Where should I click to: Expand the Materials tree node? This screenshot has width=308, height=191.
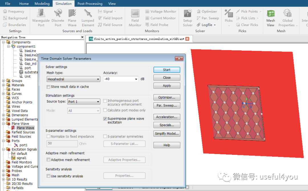[3, 85]
